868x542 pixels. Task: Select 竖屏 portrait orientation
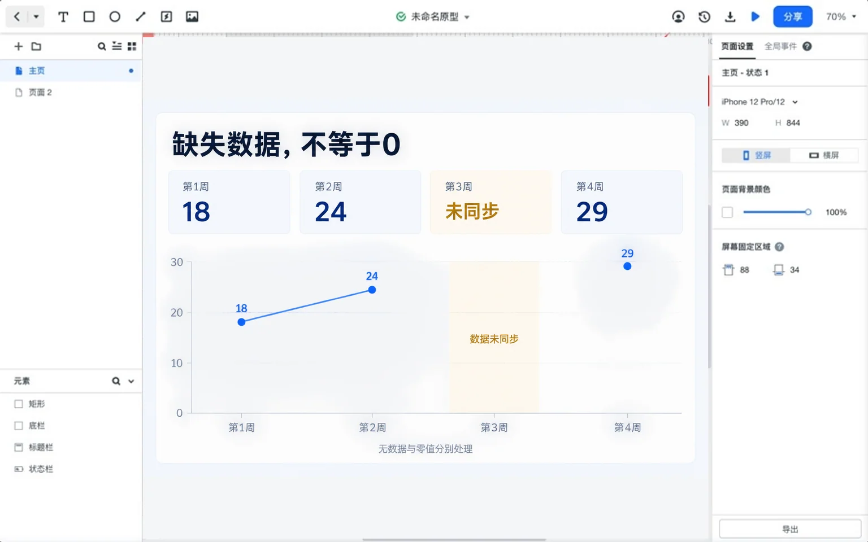point(756,155)
